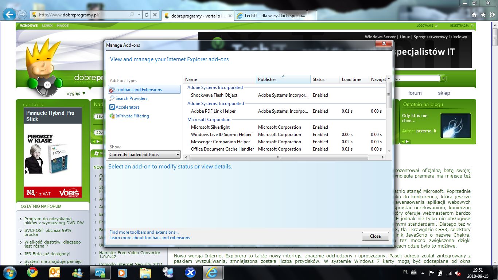Refresh the page with the reload icon
The height and width of the screenshot is (280, 498).
pyautogui.click(x=147, y=15)
